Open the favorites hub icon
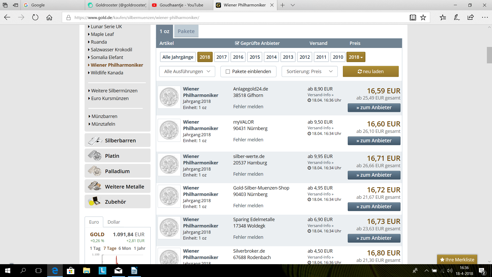Image resolution: width=492 pixels, height=277 pixels. (x=443, y=17)
